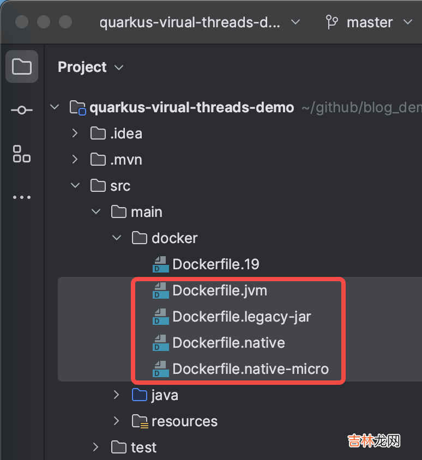
Task: Select Dockerfile.legacy-jar in the tree
Action: (242, 317)
